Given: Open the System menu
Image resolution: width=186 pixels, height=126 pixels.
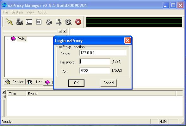Looking at the screenshot, I should [17, 12].
